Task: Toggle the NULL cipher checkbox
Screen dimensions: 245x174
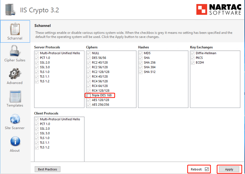Action: (89, 53)
